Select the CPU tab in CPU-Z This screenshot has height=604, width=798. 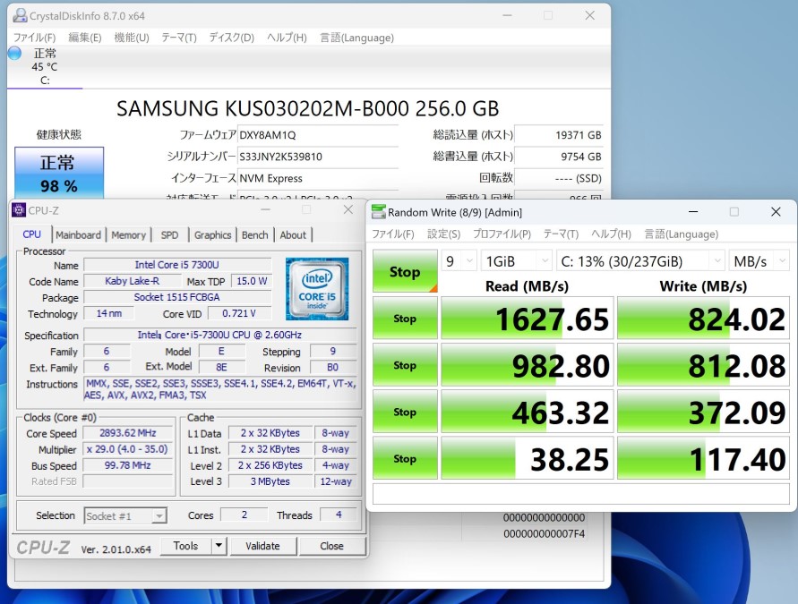[x=31, y=234]
